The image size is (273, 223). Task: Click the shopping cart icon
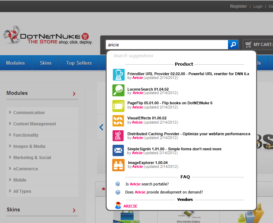click(248, 45)
